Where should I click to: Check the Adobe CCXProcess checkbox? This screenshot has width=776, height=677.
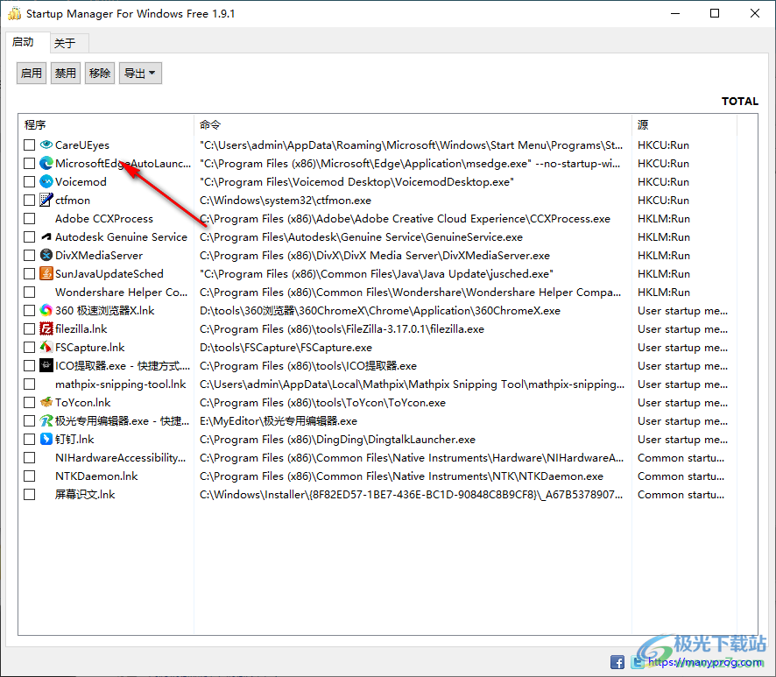click(29, 218)
